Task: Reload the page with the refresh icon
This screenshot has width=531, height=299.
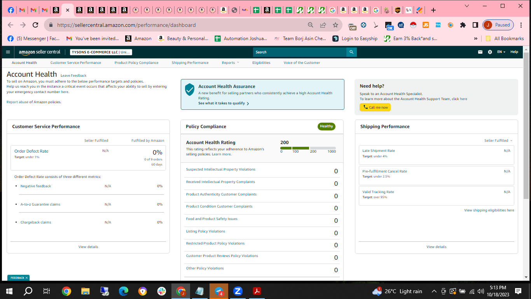Action: (x=35, y=25)
